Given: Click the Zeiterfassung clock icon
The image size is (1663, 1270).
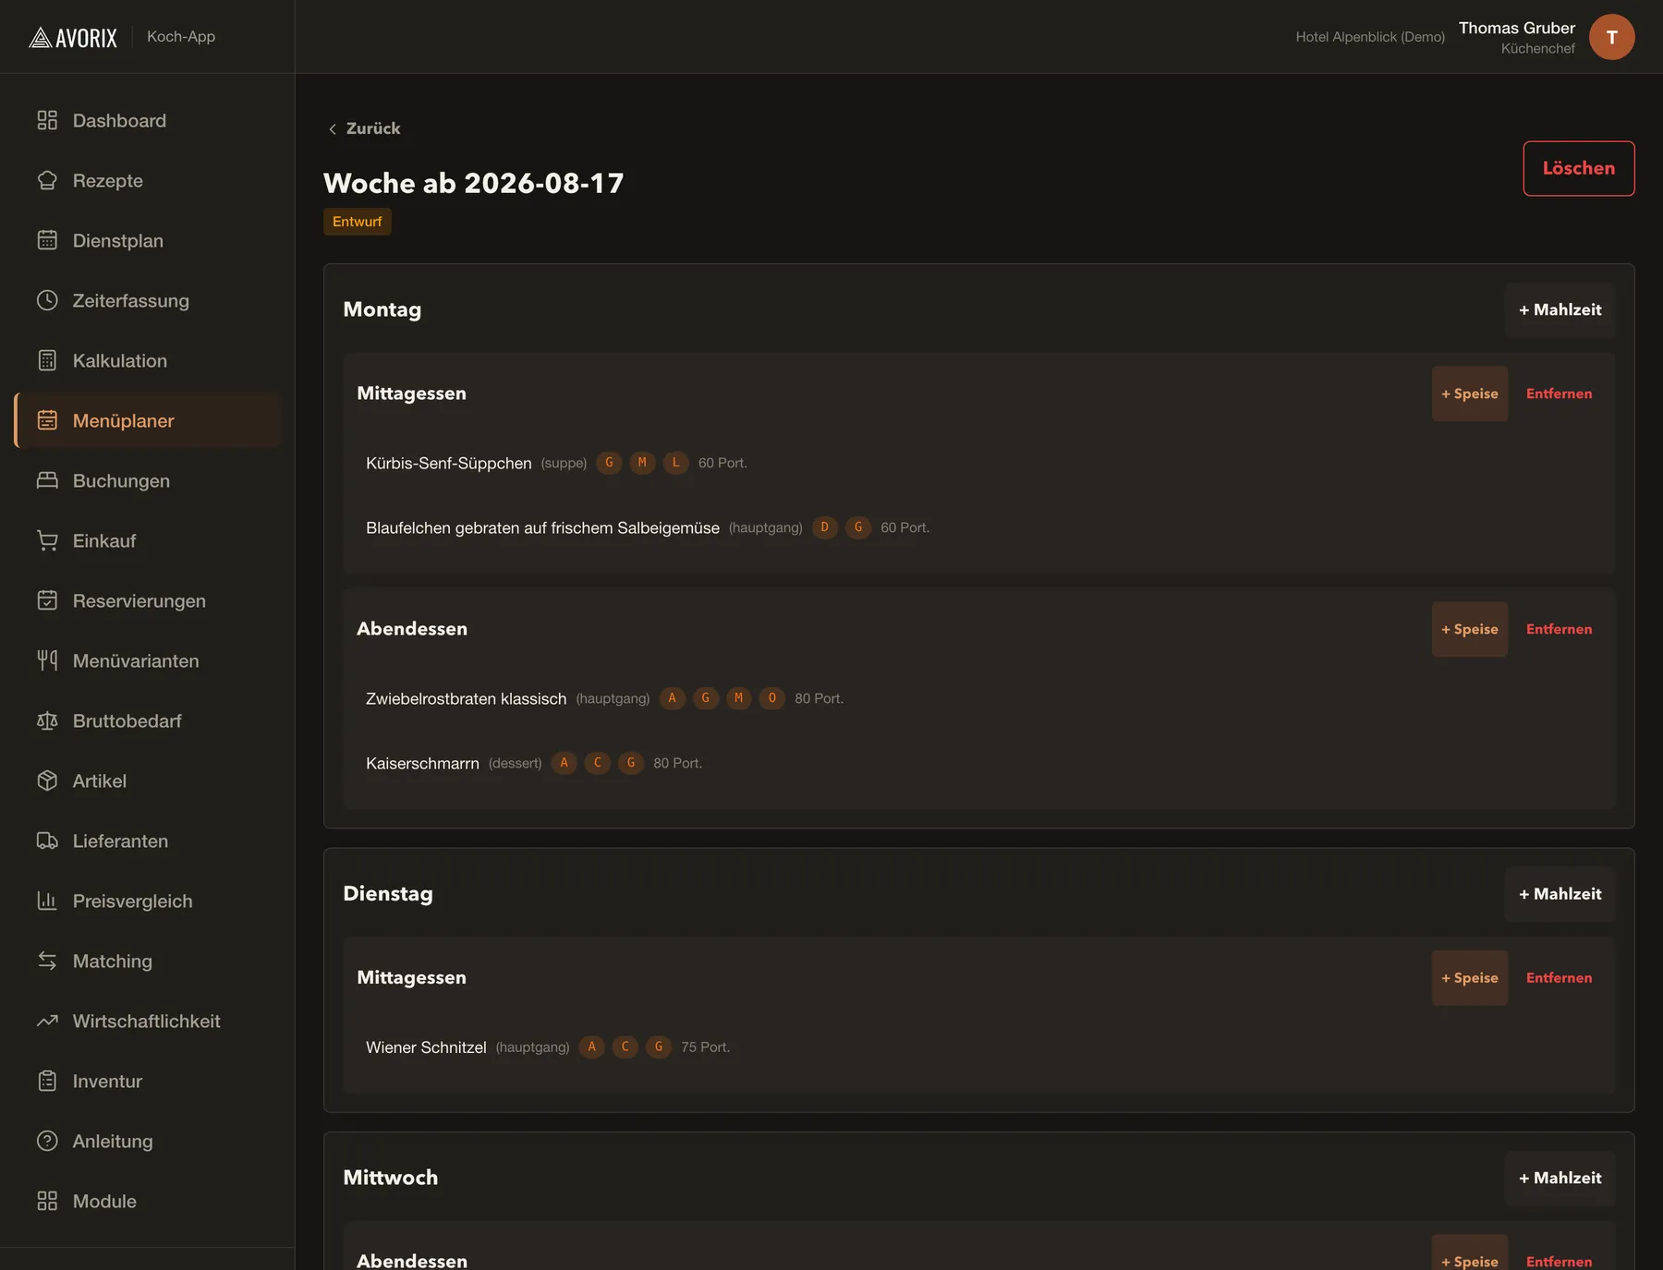Looking at the screenshot, I should [x=47, y=300].
